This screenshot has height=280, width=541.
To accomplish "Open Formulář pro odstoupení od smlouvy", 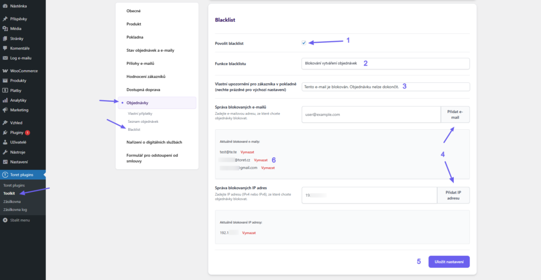I will click(x=152, y=158).
